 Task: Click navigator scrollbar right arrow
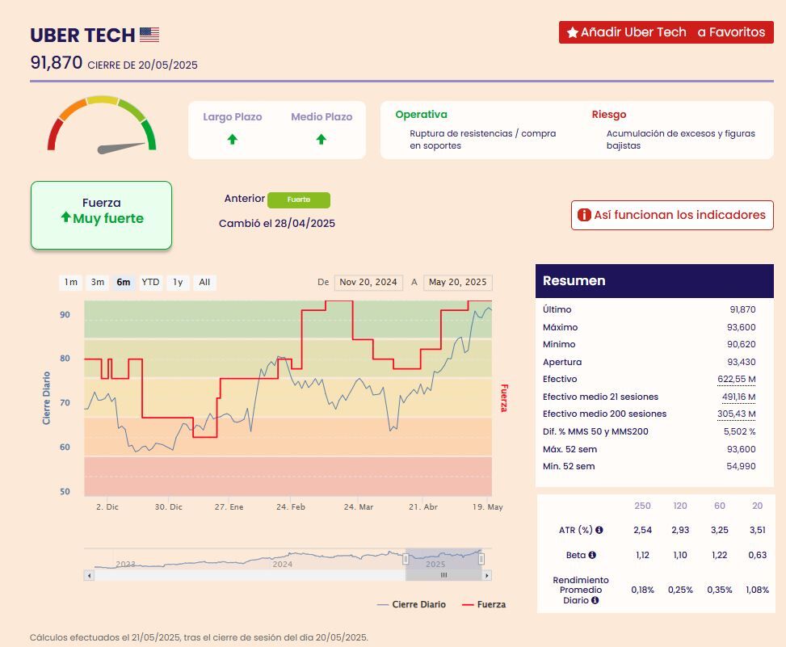(487, 575)
